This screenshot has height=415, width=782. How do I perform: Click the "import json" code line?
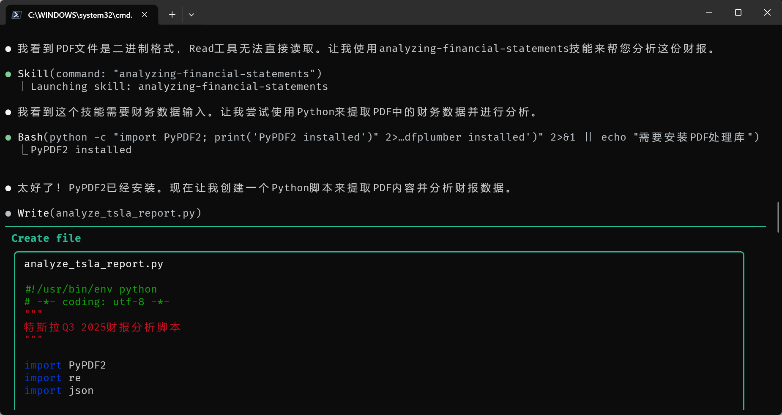[x=59, y=391]
